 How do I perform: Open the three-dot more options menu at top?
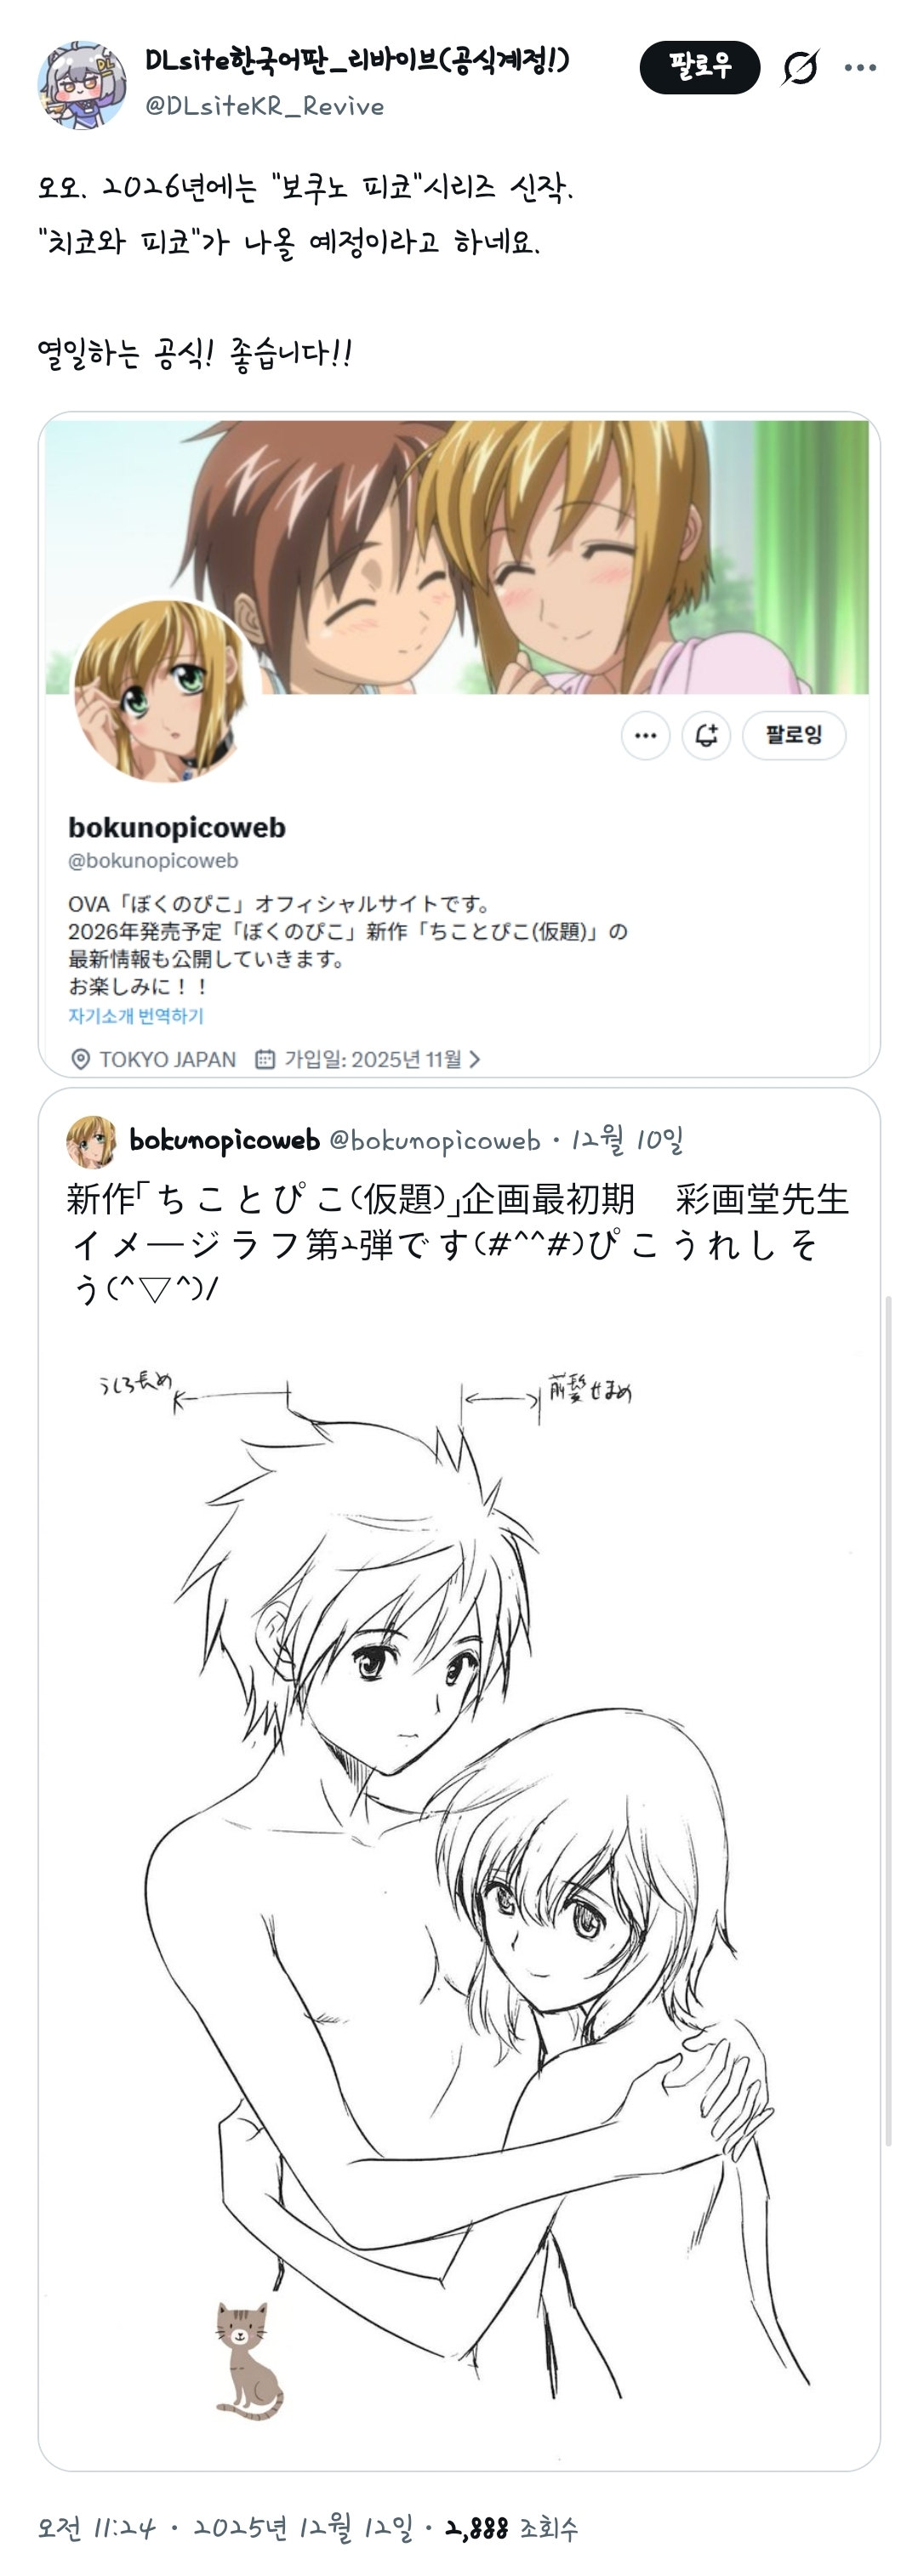pyautogui.click(x=860, y=68)
